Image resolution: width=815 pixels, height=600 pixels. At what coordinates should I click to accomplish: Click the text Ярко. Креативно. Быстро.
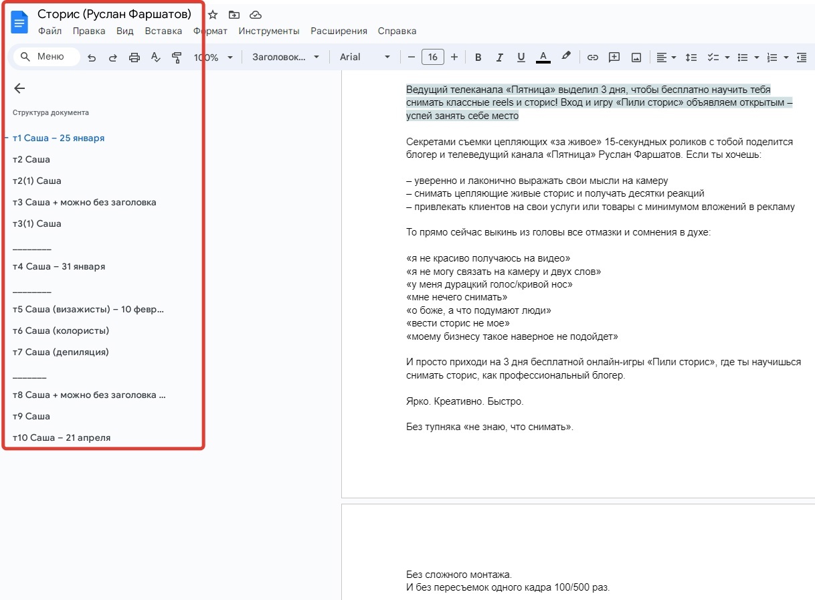pos(465,401)
